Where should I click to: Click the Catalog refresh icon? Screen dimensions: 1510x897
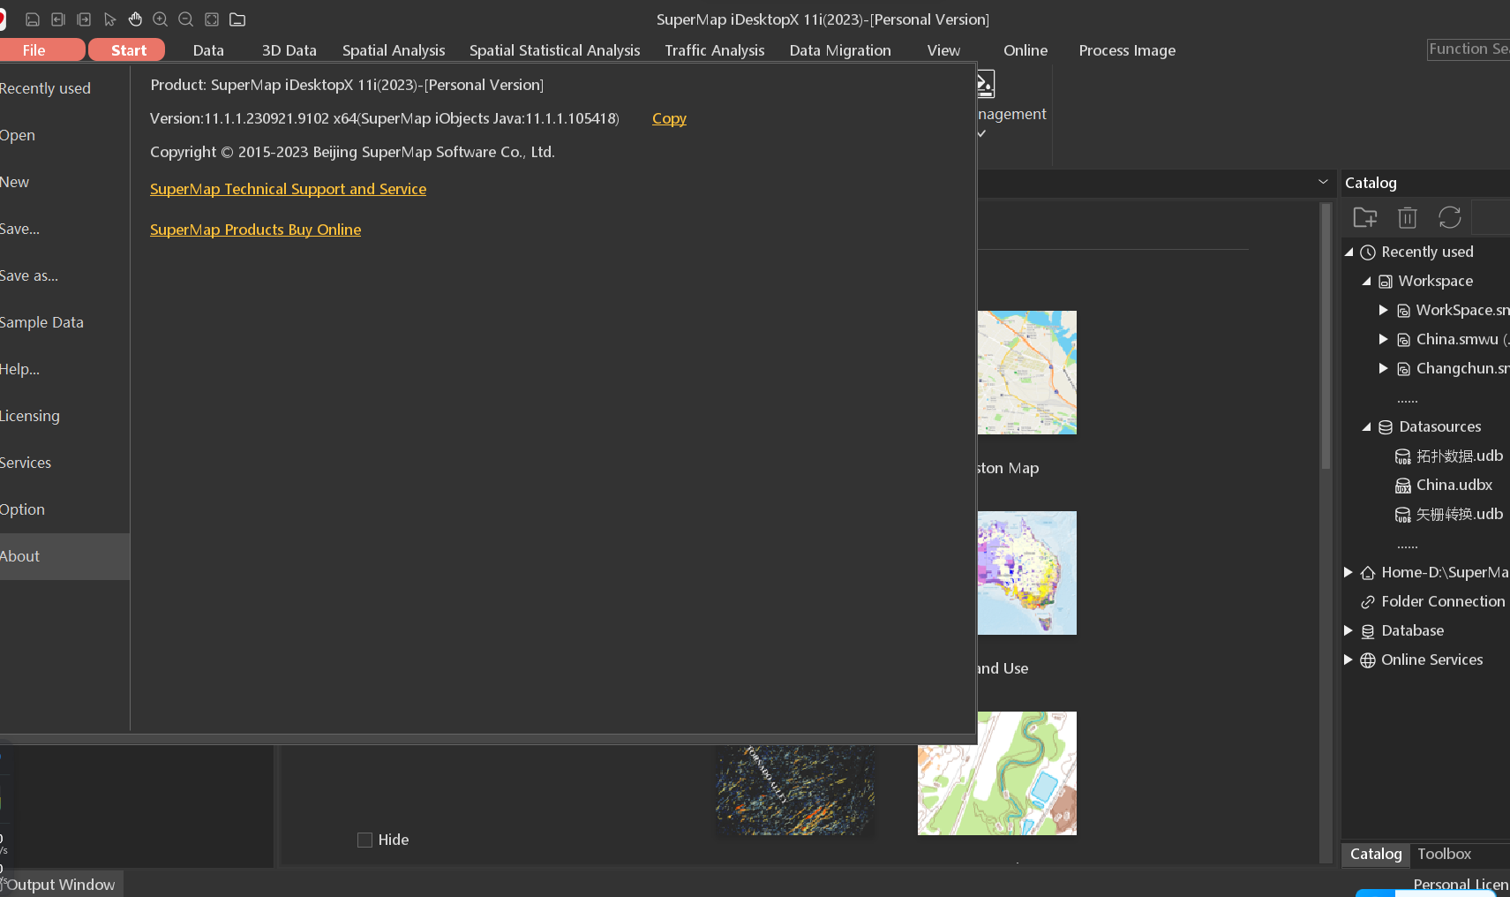[x=1450, y=217]
